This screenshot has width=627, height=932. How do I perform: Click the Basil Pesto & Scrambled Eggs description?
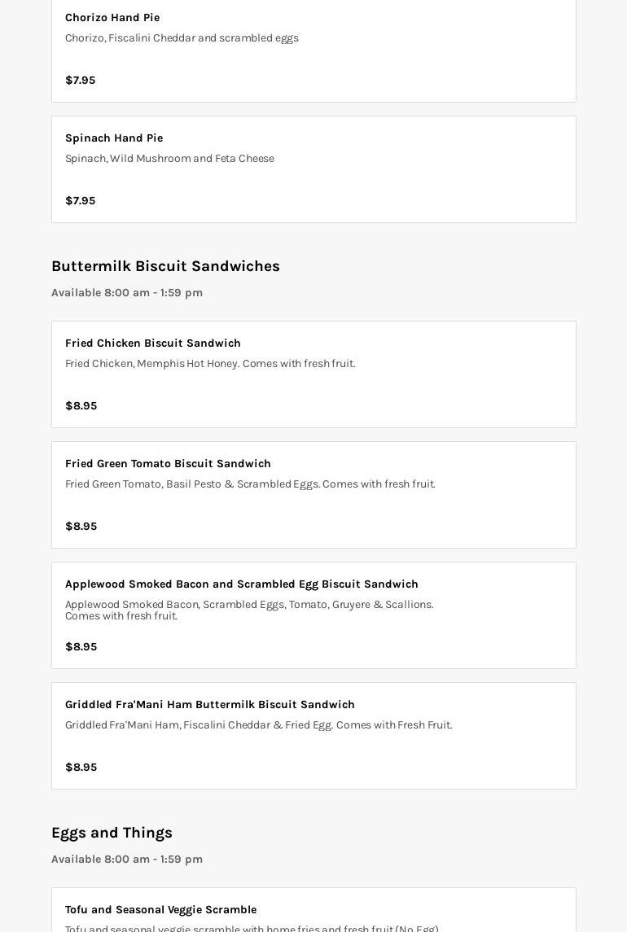pos(250,484)
